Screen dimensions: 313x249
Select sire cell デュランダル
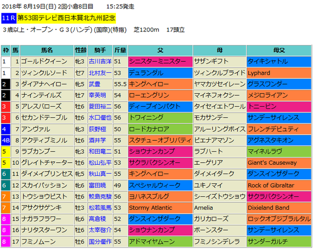(x=160, y=73)
